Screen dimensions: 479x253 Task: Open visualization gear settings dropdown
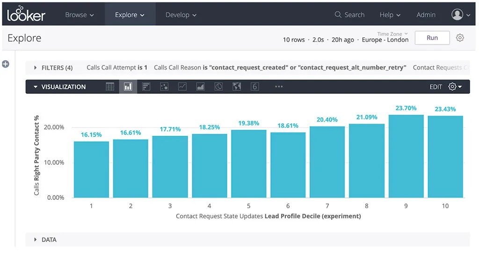tap(455, 87)
